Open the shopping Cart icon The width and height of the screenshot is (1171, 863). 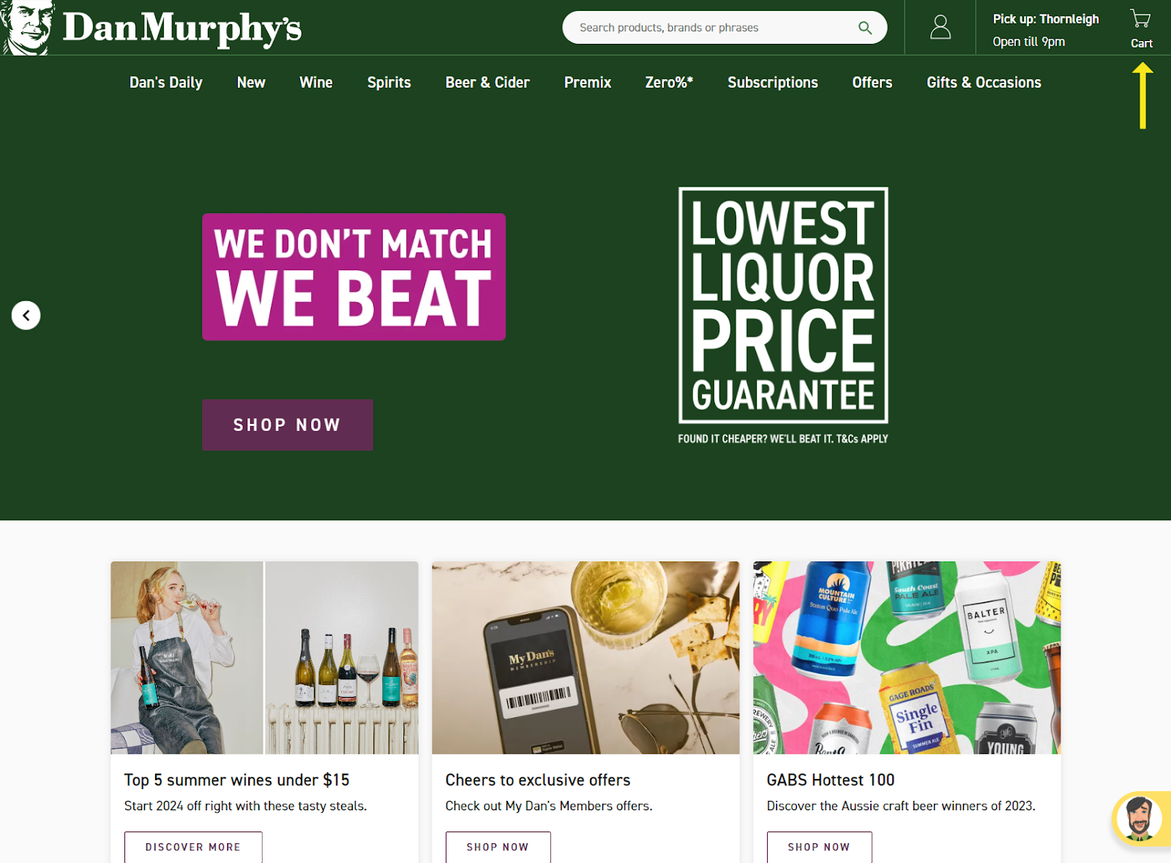coord(1141,29)
